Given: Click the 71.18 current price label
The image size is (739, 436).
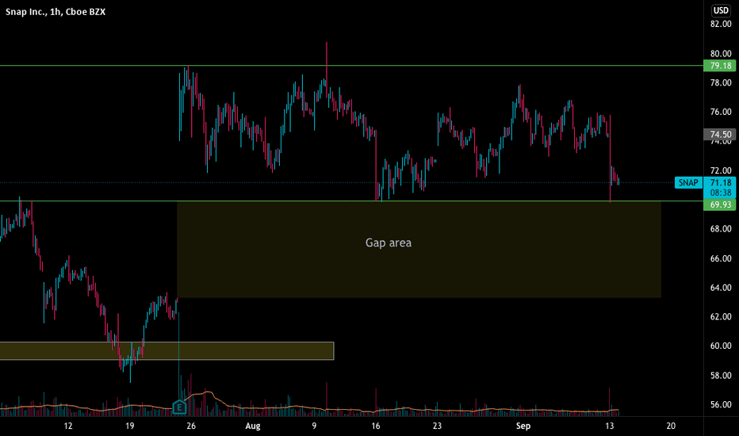Looking at the screenshot, I should pos(720,182).
